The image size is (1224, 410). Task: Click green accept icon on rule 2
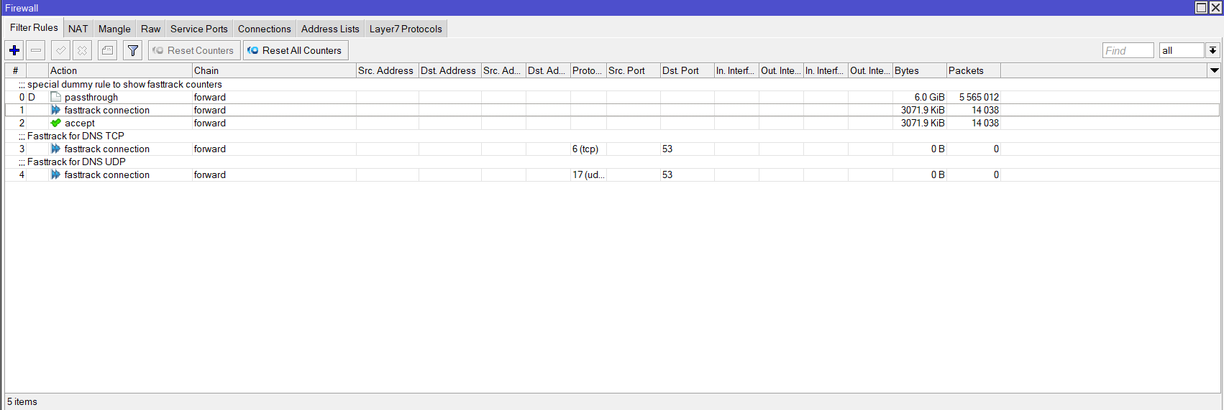point(56,123)
